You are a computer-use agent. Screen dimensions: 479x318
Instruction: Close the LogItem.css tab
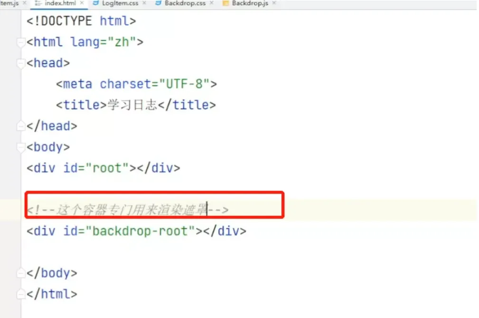click(x=144, y=3)
